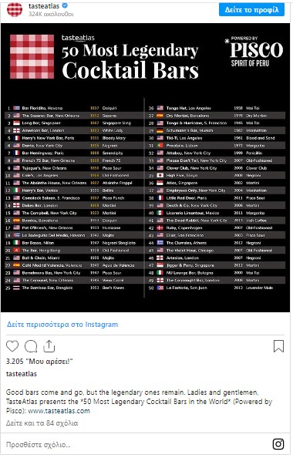
Task: View all 84 comments link
Action: point(42,423)
